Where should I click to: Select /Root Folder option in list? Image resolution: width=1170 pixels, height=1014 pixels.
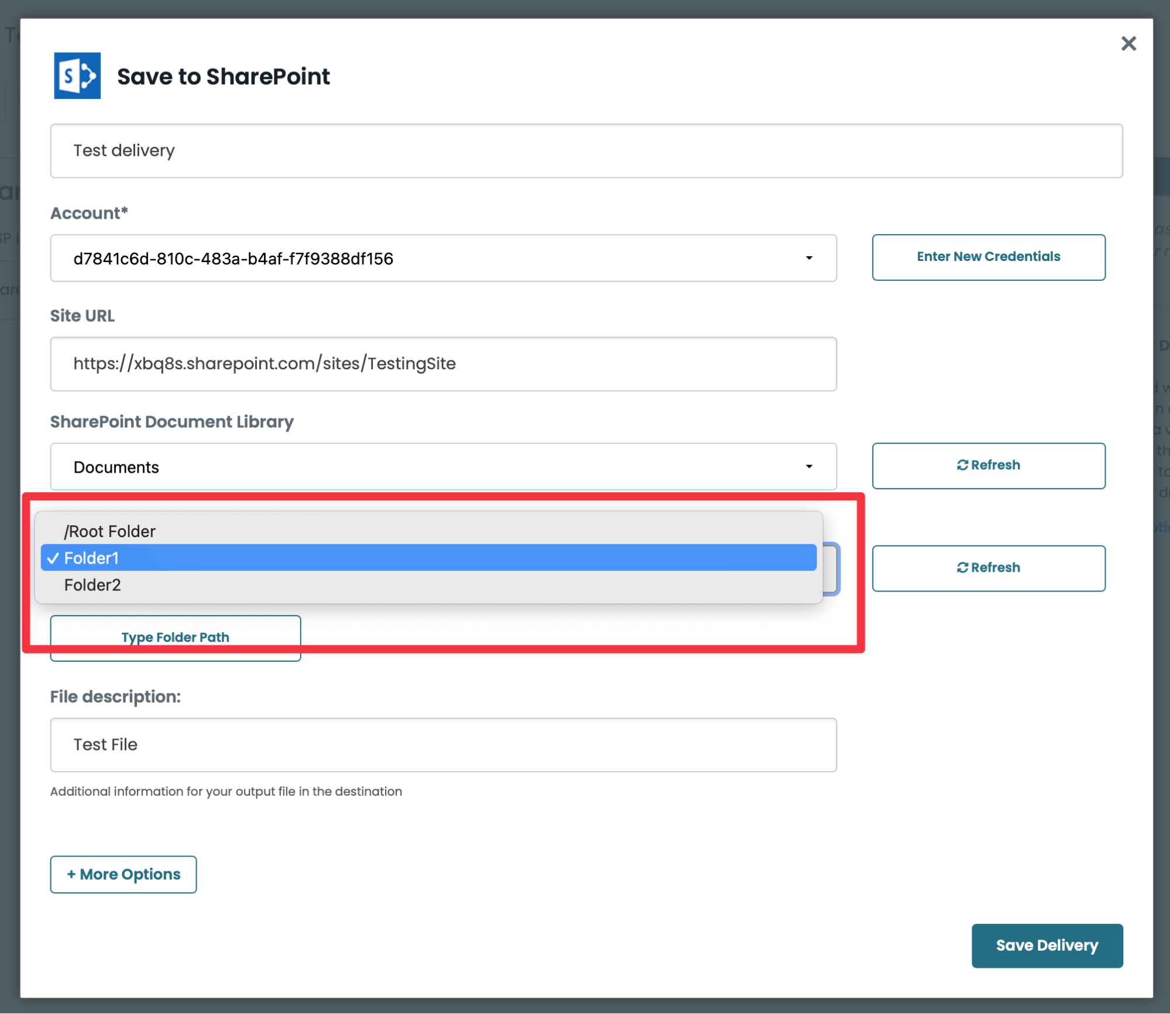(x=110, y=531)
